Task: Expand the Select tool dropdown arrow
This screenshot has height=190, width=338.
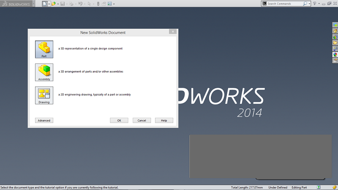Action: click(93, 4)
